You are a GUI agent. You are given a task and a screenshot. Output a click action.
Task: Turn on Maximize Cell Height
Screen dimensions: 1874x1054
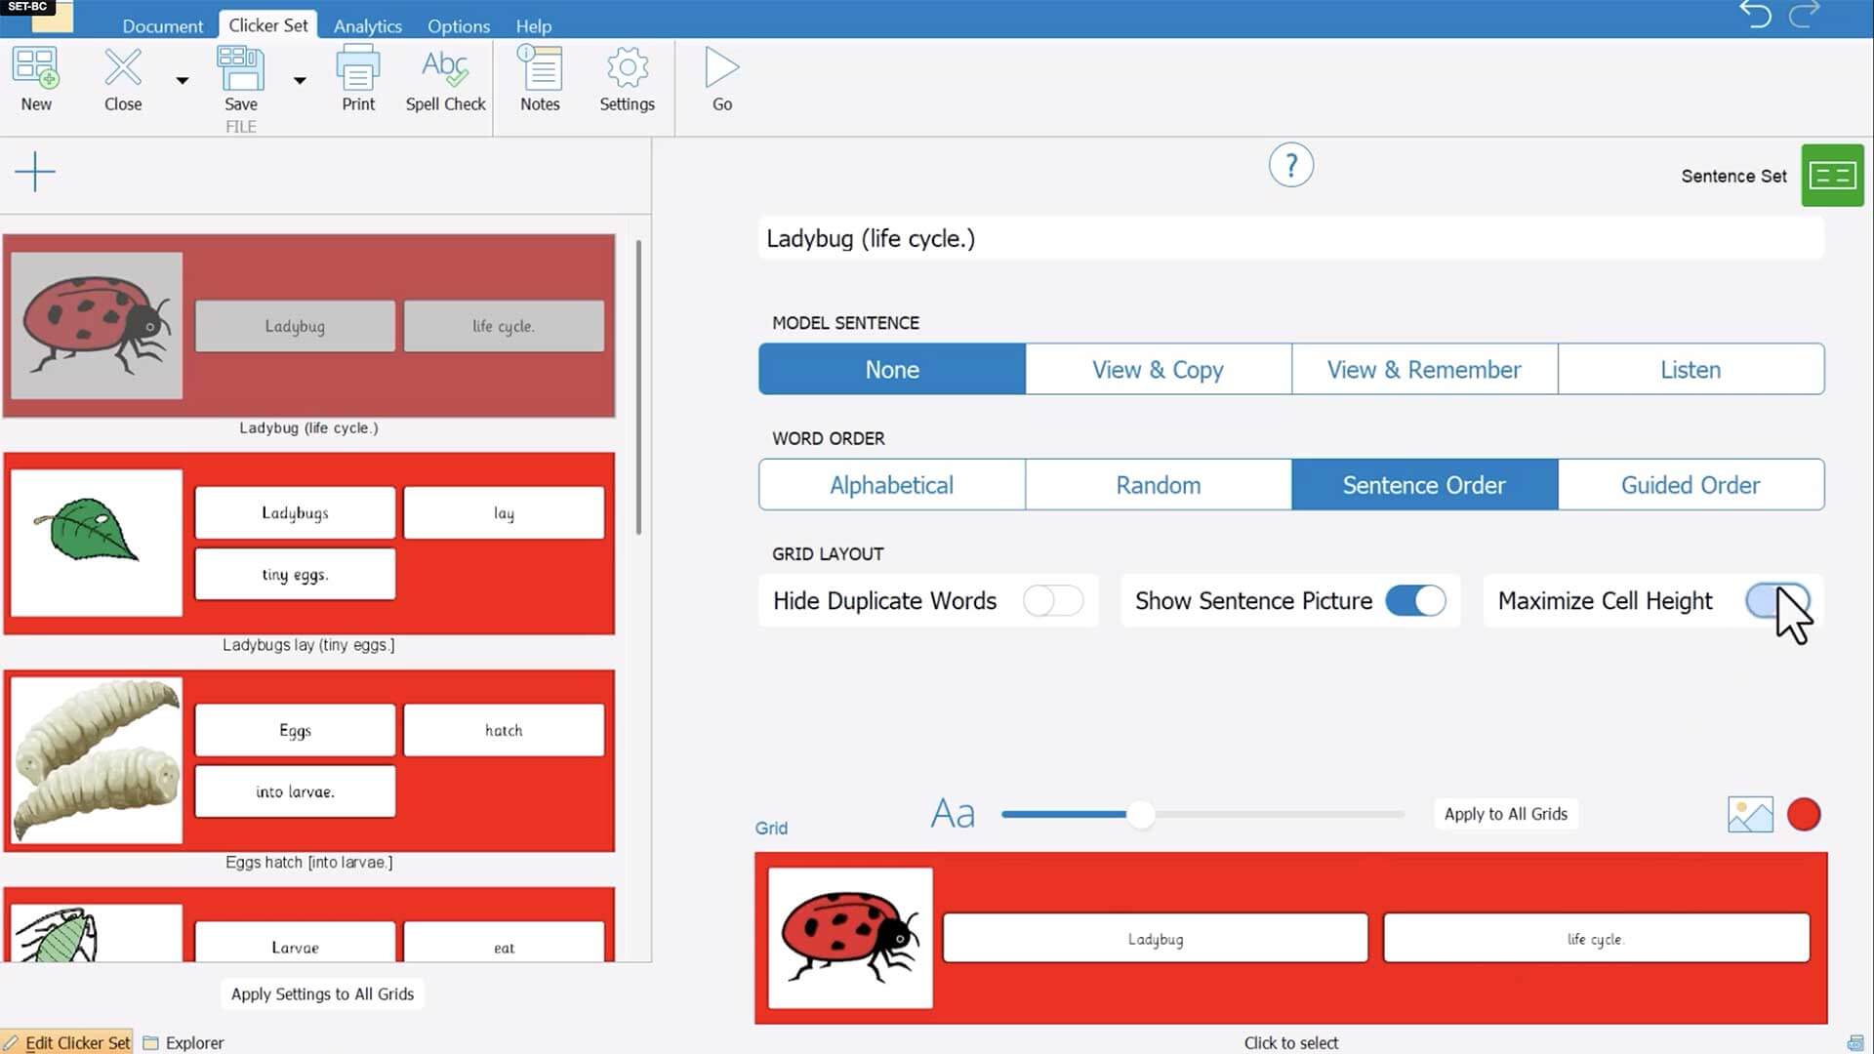coord(1776,601)
